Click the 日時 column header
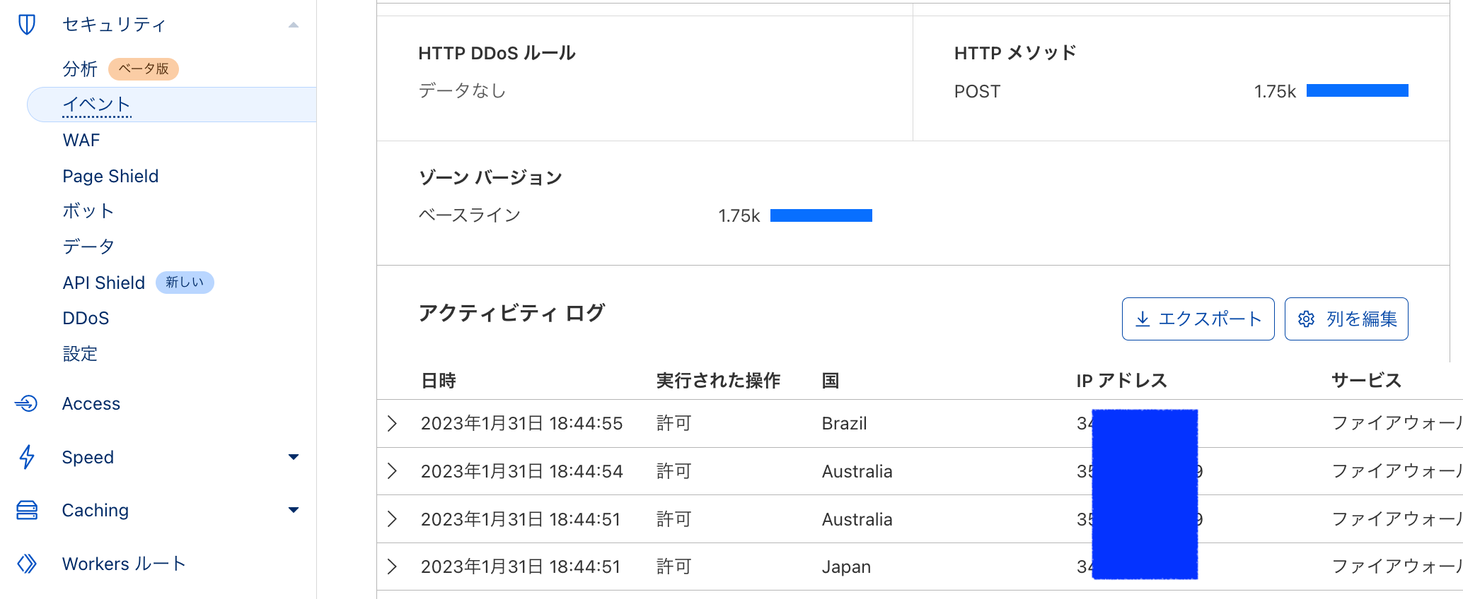Screen dimensions: 1463x599 tap(439, 381)
